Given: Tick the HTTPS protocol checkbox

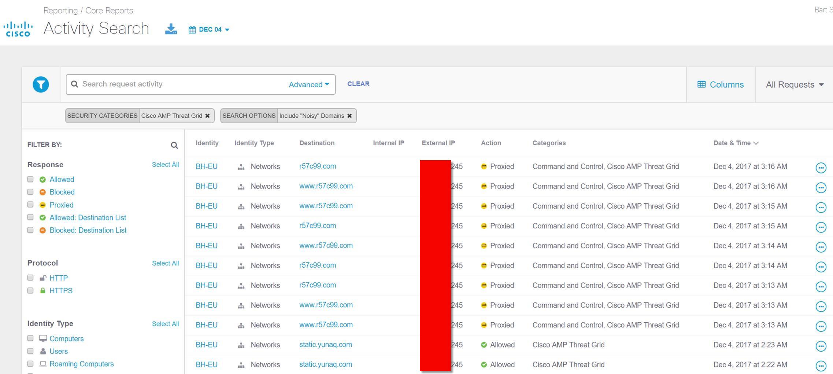Looking at the screenshot, I should [30, 290].
